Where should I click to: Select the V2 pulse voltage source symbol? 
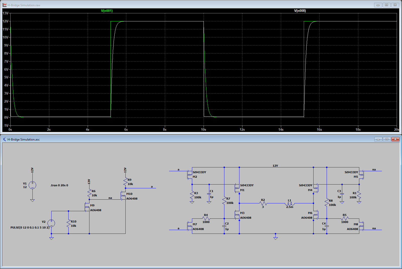51,223
